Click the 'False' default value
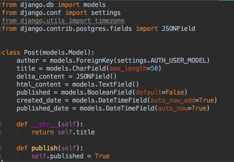This screenshot has height=162, width=234. (x=175, y=92)
